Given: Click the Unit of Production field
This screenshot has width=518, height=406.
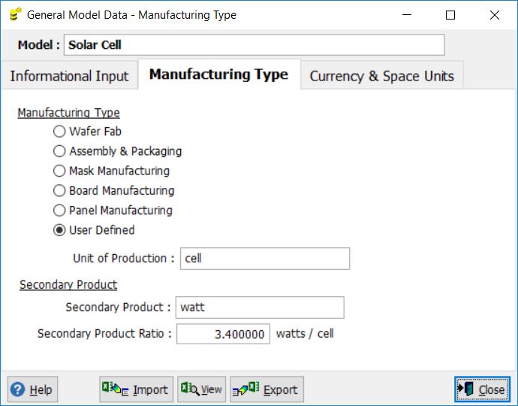Looking at the screenshot, I should click(x=265, y=259).
